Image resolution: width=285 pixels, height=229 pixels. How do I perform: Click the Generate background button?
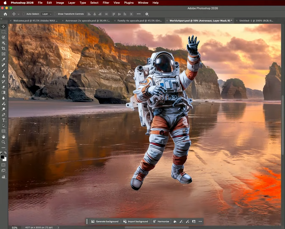pyautogui.click(x=105, y=222)
